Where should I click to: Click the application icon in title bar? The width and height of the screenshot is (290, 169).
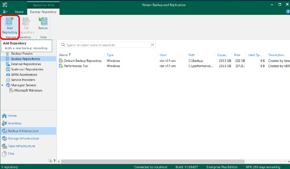5,5
